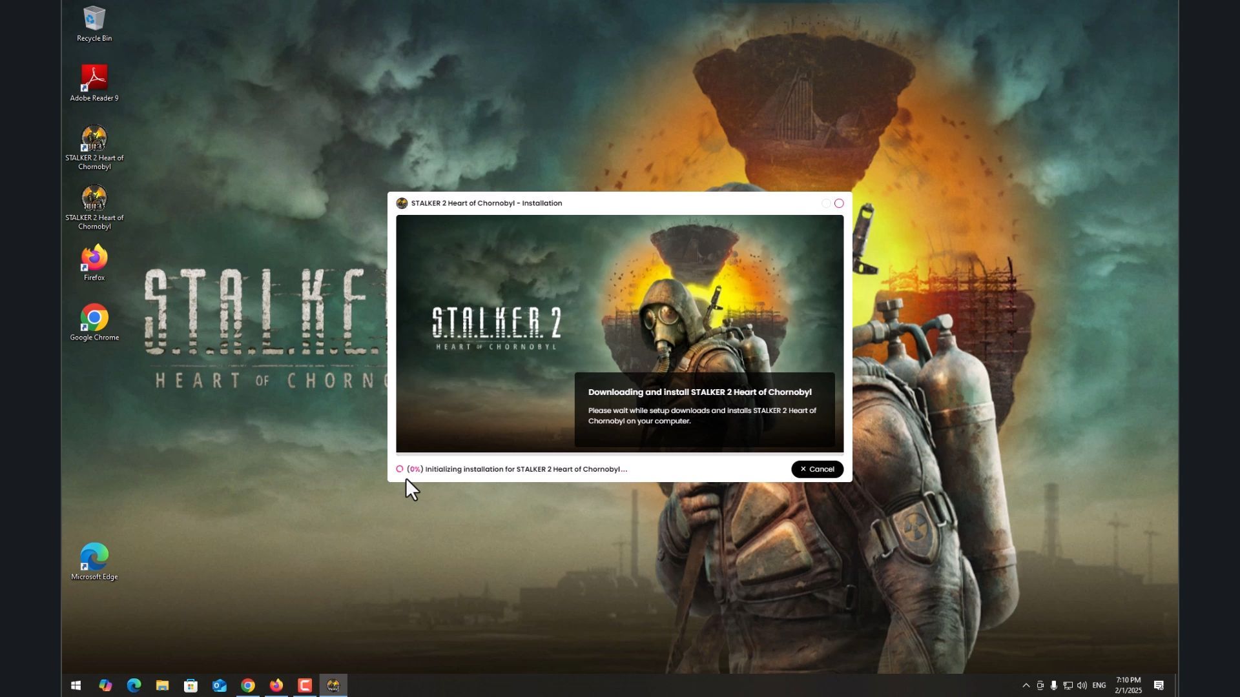Select the Microsoft Edge desktop shortcut
1240x697 pixels.
(94, 562)
